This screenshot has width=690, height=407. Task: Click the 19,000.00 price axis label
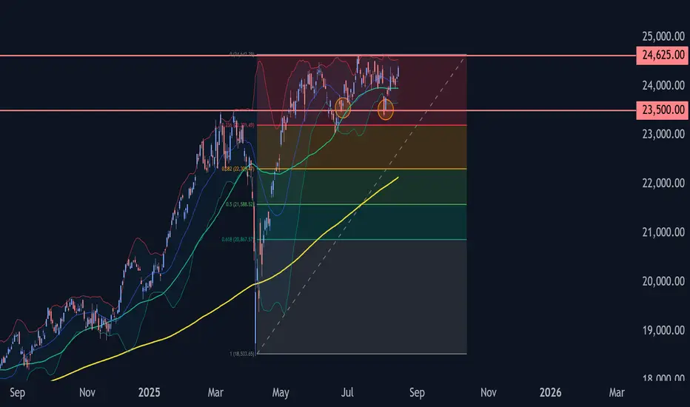point(663,331)
